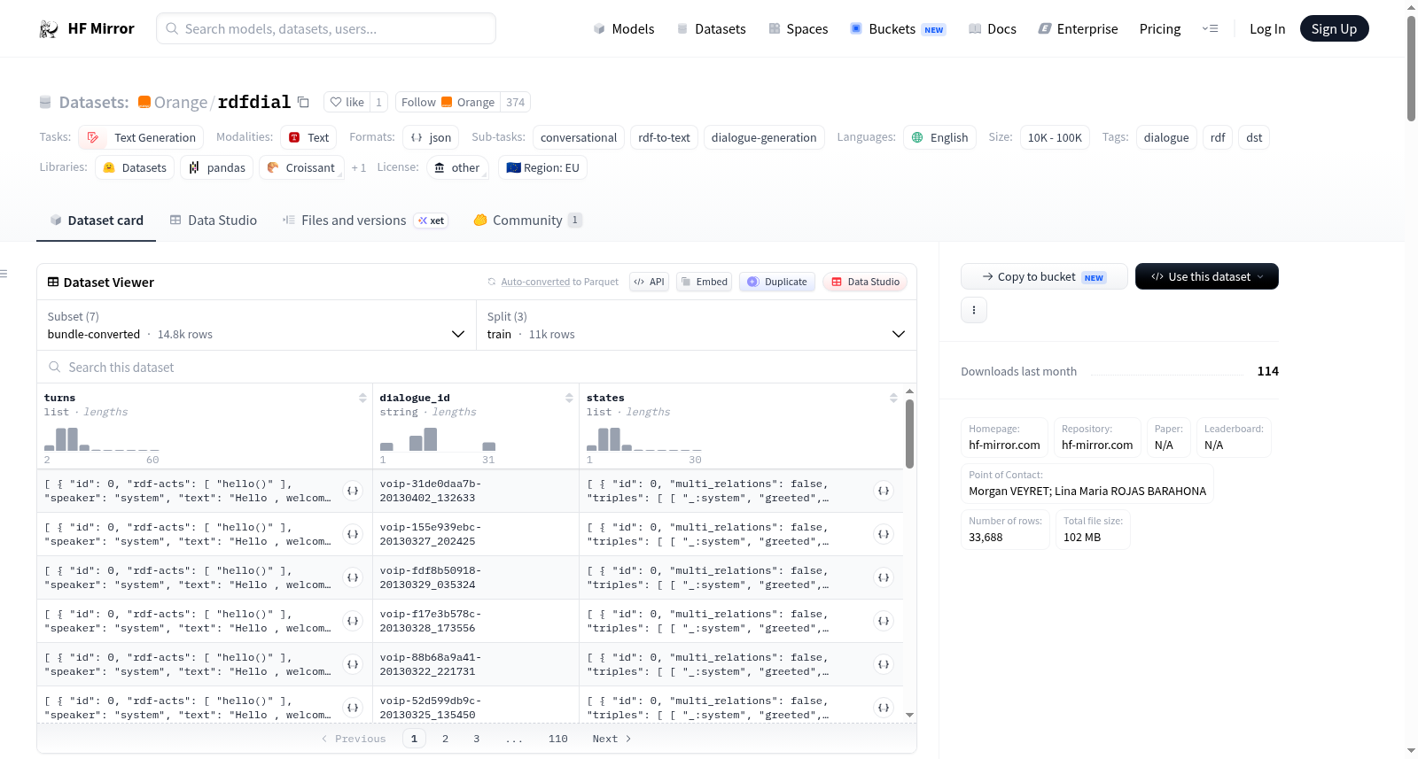The height and width of the screenshot is (759, 1418).
Task: Open the Homepage hf-mirror.com link
Action: tap(1004, 445)
